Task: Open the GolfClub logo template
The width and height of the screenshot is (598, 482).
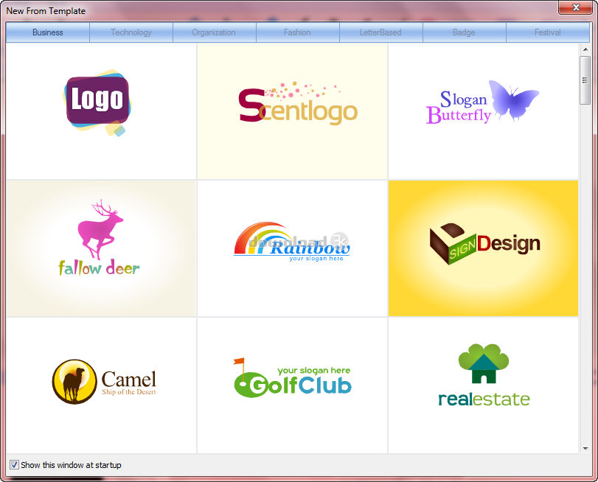Action: 291,384
